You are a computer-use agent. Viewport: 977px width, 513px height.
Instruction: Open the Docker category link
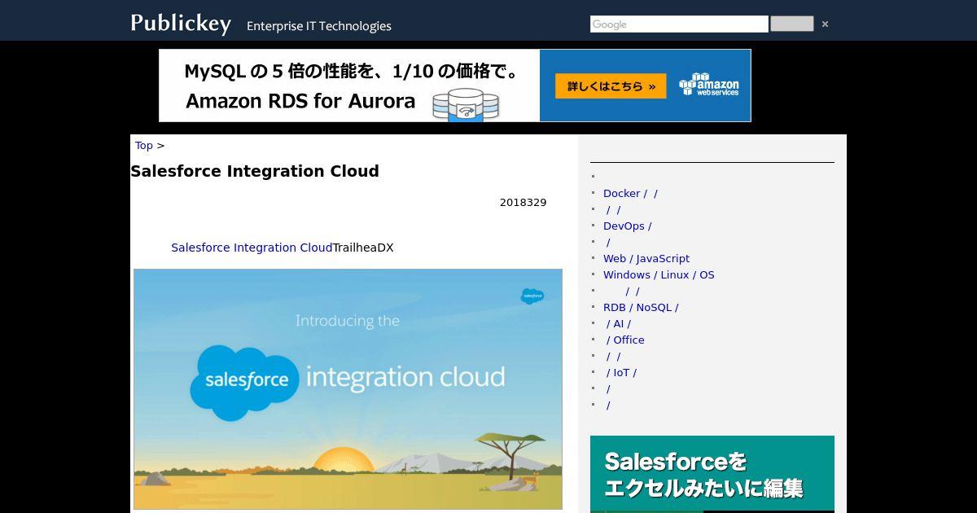point(630,193)
